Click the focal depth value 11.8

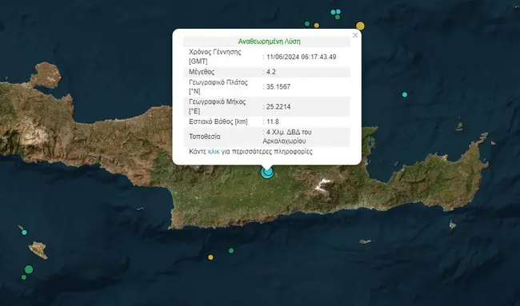[273, 121]
